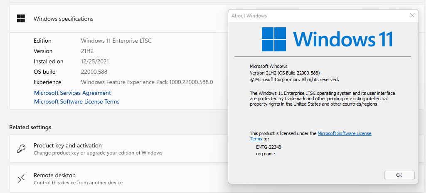The image size is (426, 193).
Task: Open Microsoft Software License Terms in Settings panel
Action: click(x=76, y=101)
